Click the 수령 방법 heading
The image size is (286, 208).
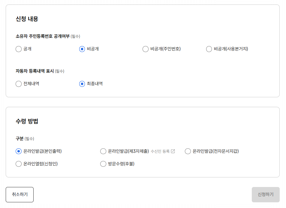point(27,121)
